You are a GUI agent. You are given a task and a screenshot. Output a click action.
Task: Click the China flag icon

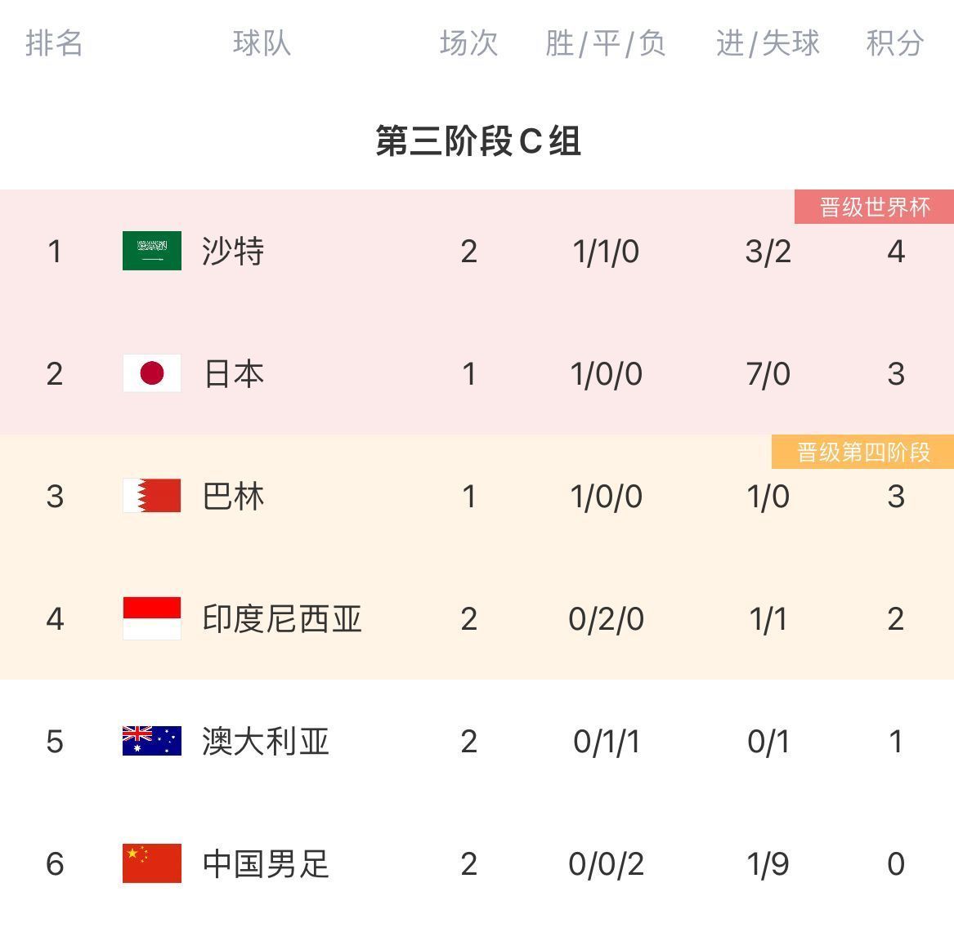152,863
